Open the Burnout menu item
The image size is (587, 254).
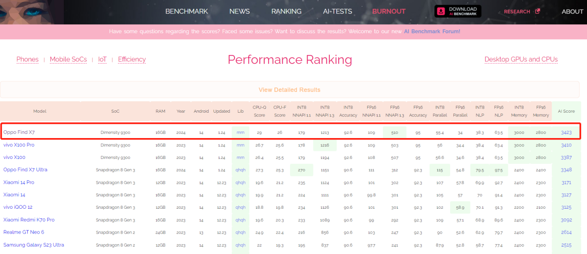[389, 11]
